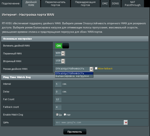Choose Балансировка нагрузки option
Viewport: 150px width, 136px height.
[x=74, y=76]
